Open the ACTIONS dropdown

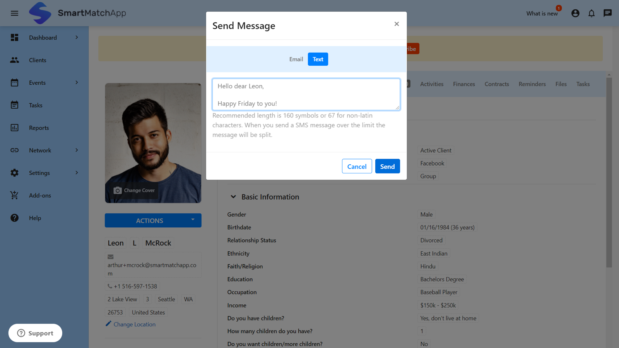[x=153, y=220]
